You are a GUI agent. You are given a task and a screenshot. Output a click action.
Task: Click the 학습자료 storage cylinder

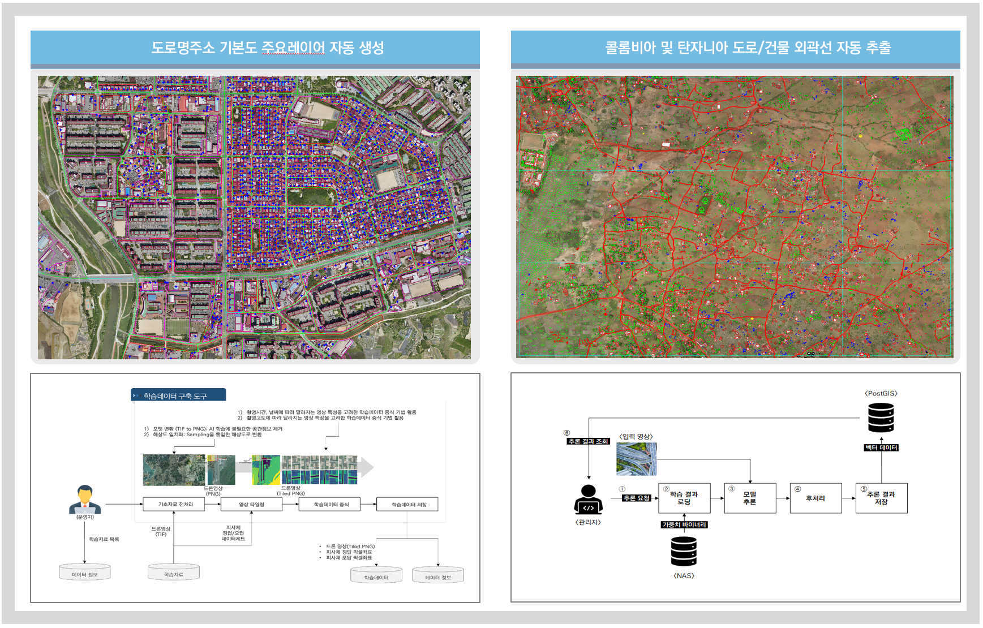(174, 571)
